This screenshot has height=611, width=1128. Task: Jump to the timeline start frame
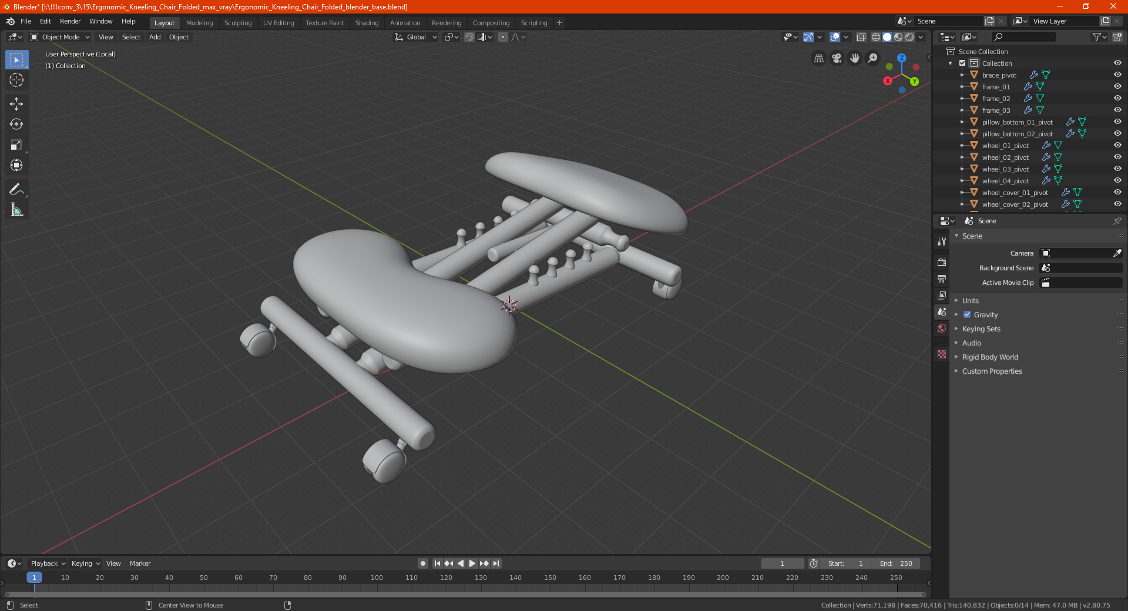[437, 563]
